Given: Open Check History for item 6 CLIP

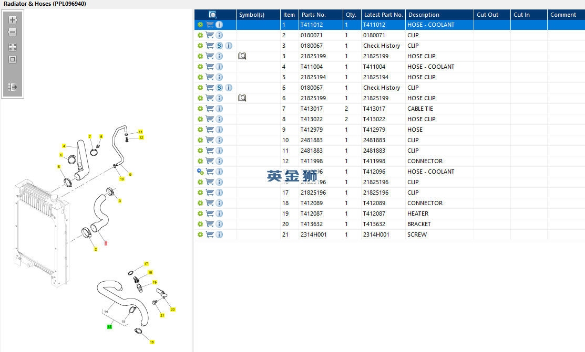Looking at the screenshot, I should pyautogui.click(x=382, y=88).
